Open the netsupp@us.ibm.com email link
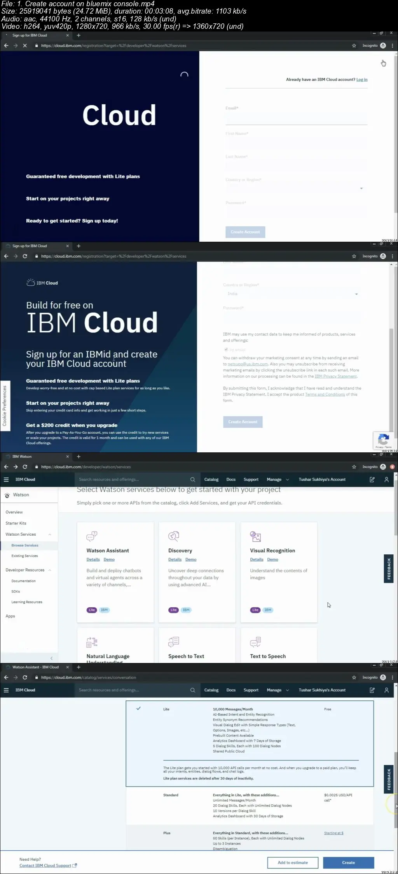 pos(248,364)
